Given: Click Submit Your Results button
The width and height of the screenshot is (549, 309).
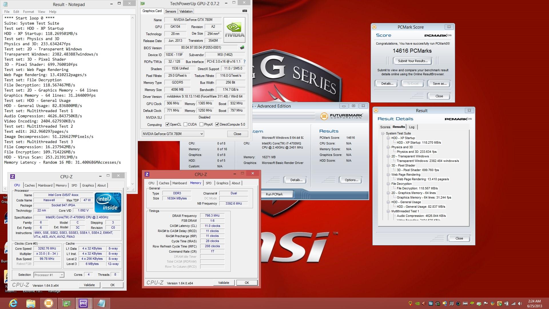Looking at the screenshot, I should click(413, 61).
